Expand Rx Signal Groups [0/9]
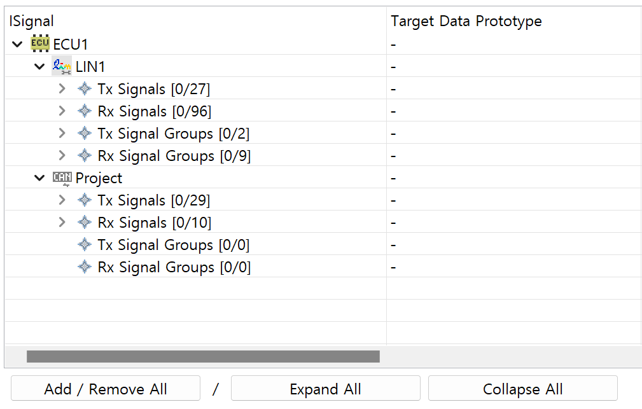The image size is (642, 409). click(x=62, y=155)
